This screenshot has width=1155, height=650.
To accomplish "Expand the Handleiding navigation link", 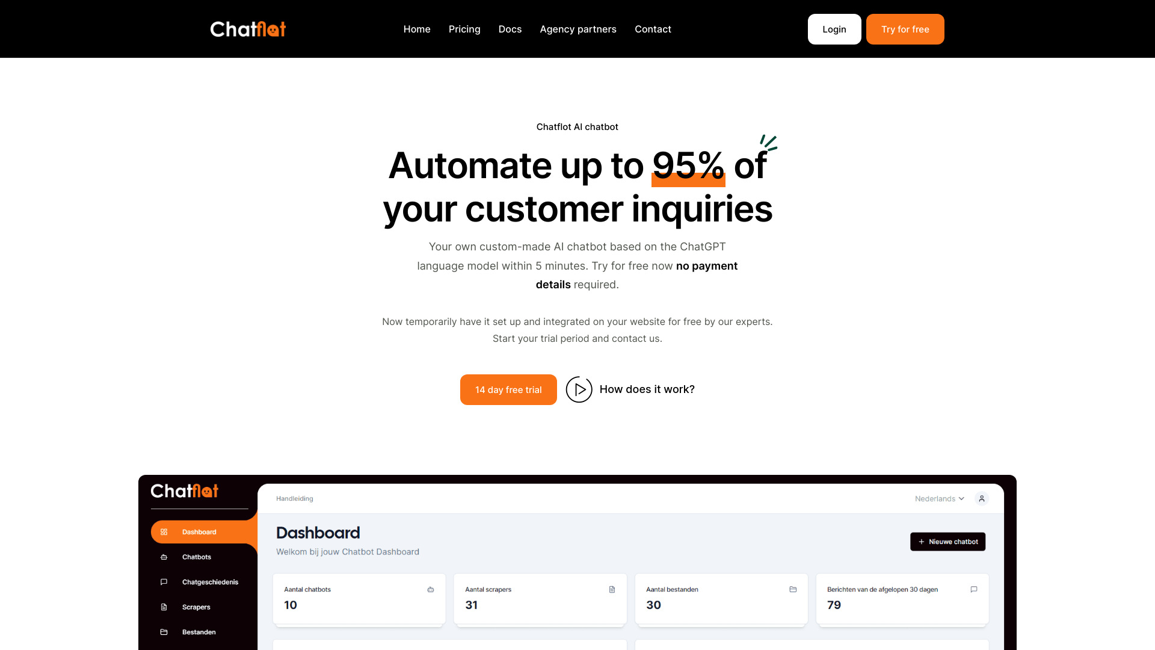I will (294, 498).
